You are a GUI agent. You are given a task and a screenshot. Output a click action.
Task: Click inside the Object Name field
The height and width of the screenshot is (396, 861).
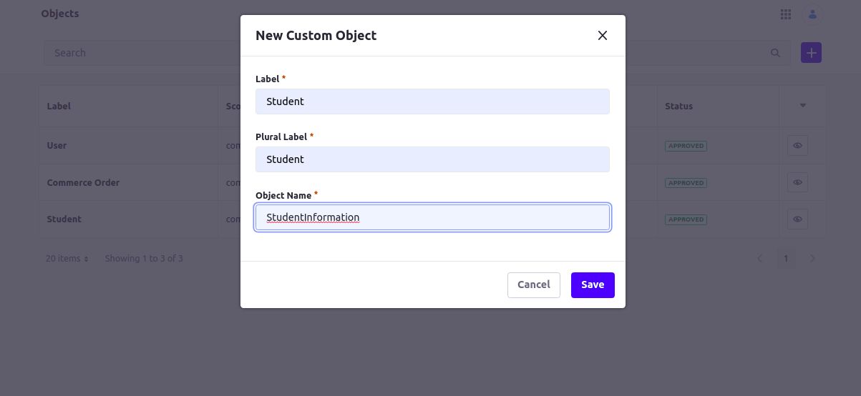[432, 217]
